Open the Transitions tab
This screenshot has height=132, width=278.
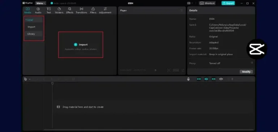(81, 10)
